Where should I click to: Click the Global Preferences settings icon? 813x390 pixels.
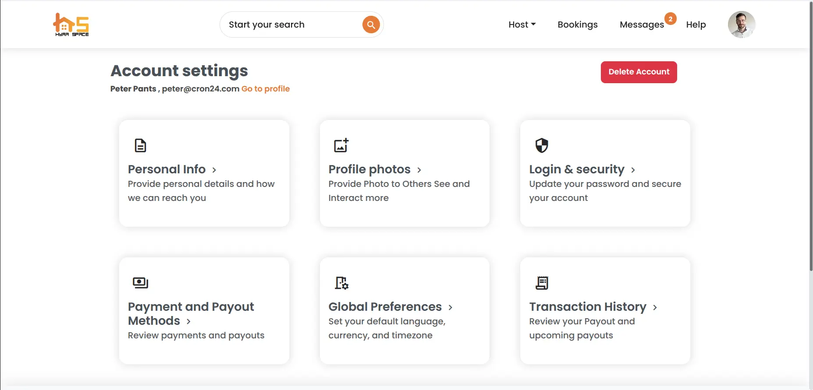pyautogui.click(x=341, y=283)
